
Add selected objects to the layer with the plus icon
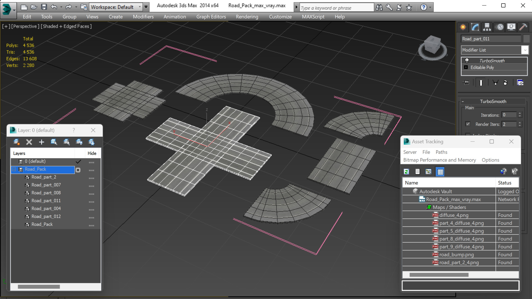click(41, 142)
